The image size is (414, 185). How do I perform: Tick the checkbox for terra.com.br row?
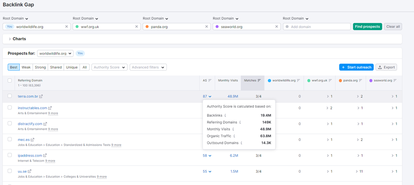click(10, 96)
